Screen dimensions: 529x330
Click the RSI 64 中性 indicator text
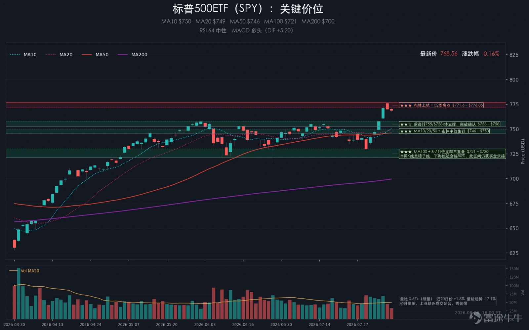pyautogui.click(x=213, y=30)
